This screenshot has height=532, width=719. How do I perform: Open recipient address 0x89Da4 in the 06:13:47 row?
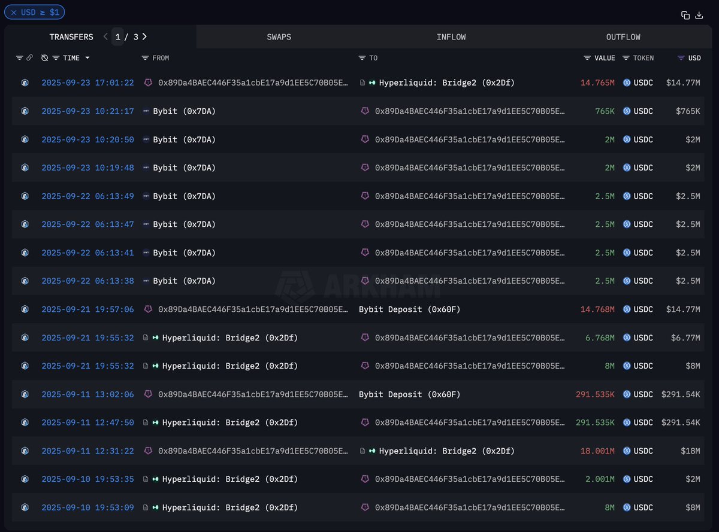pos(470,224)
